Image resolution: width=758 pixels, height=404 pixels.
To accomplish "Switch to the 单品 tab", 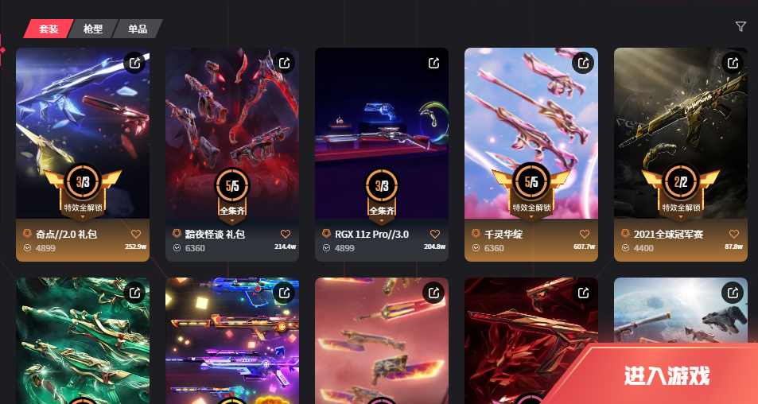I will [x=138, y=29].
